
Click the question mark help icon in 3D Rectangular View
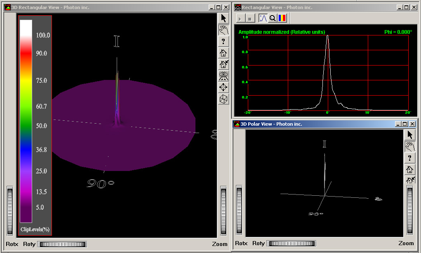pyautogui.click(x=223, y=41)
